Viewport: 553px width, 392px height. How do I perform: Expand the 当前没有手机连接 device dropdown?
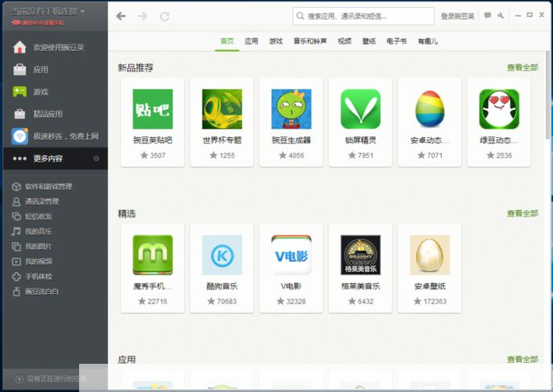(x=48, y=11)
